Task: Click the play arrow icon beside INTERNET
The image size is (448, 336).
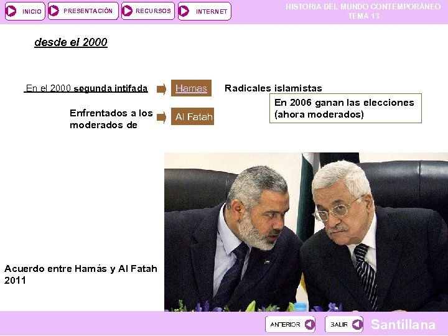Action: tap(184, 11)
